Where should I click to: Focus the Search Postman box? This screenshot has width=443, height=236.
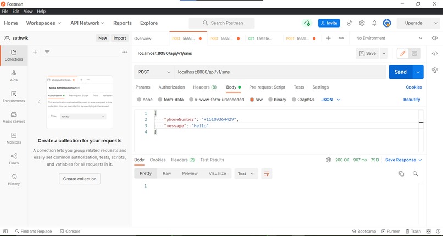[x=221, y=23]
